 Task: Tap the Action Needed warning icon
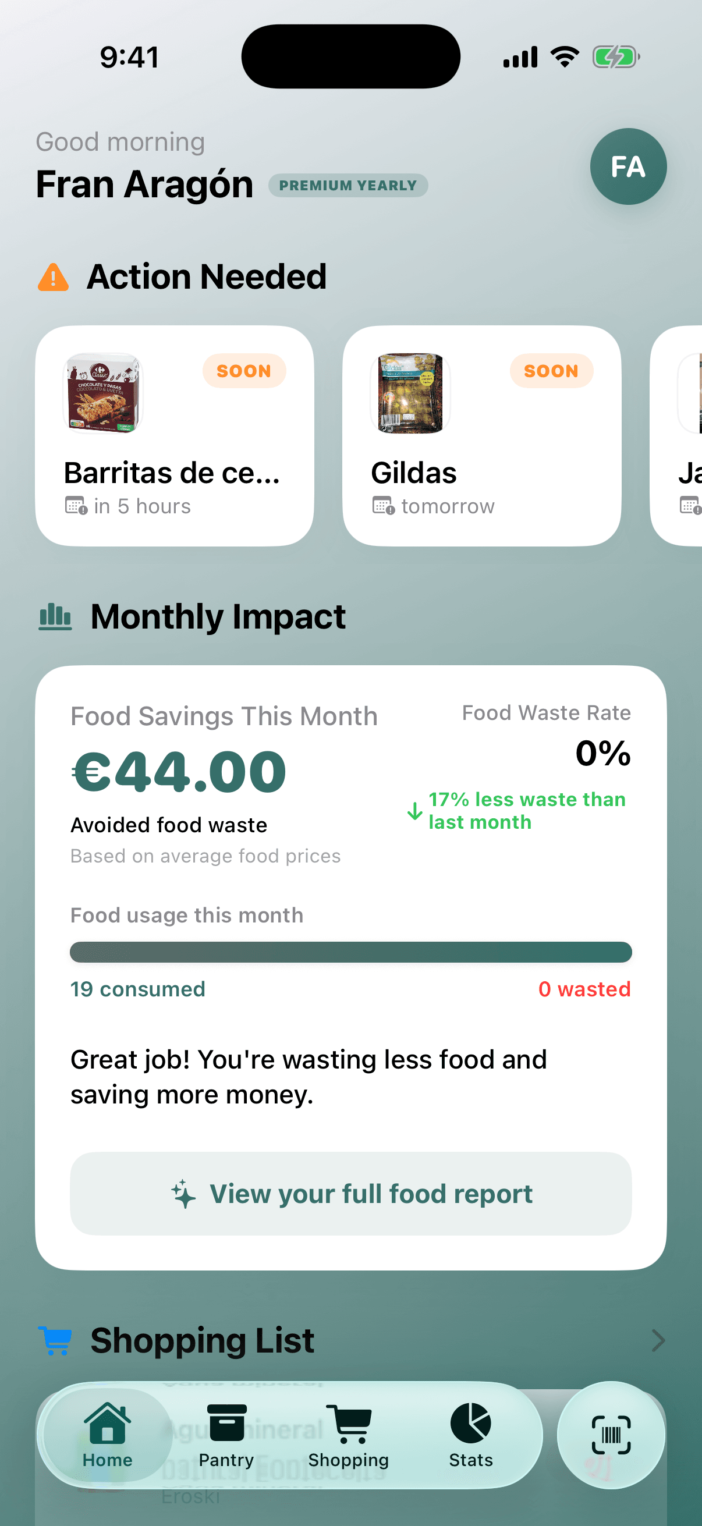(x=54, y=277)
